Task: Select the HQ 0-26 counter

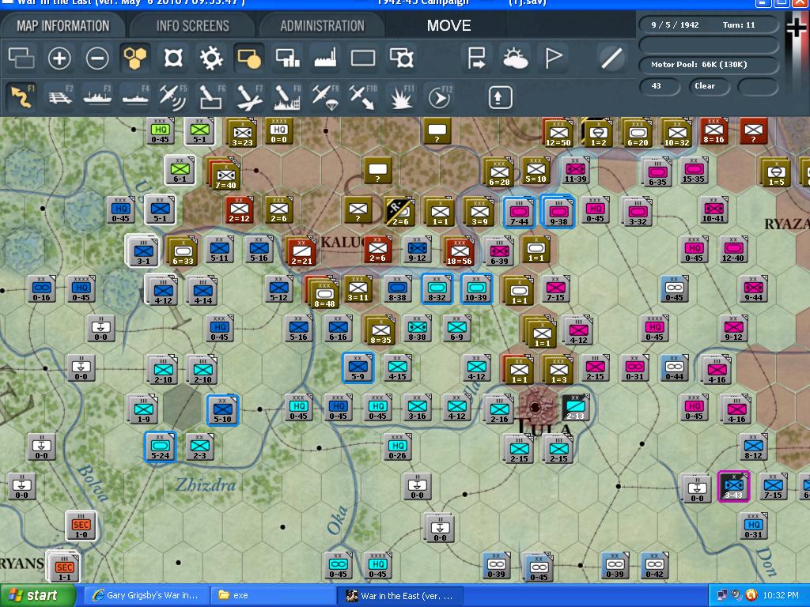Action: [397, 447]
